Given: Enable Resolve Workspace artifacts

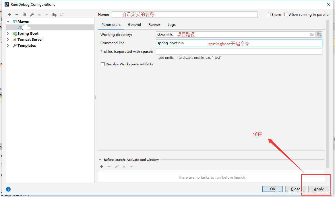Looking at the screenshot, I should [x=102, y=64].
